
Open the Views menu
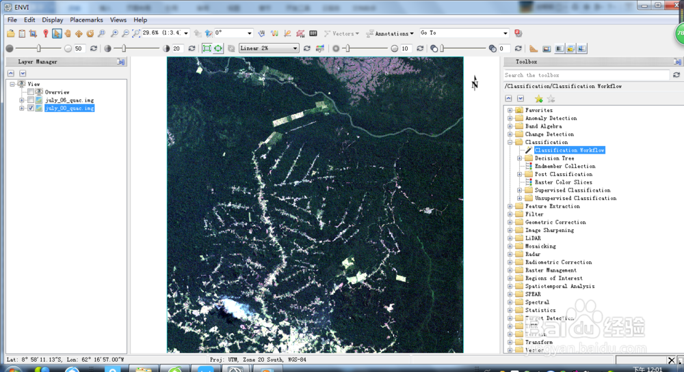pyautogui.click(x=118, y=20)
